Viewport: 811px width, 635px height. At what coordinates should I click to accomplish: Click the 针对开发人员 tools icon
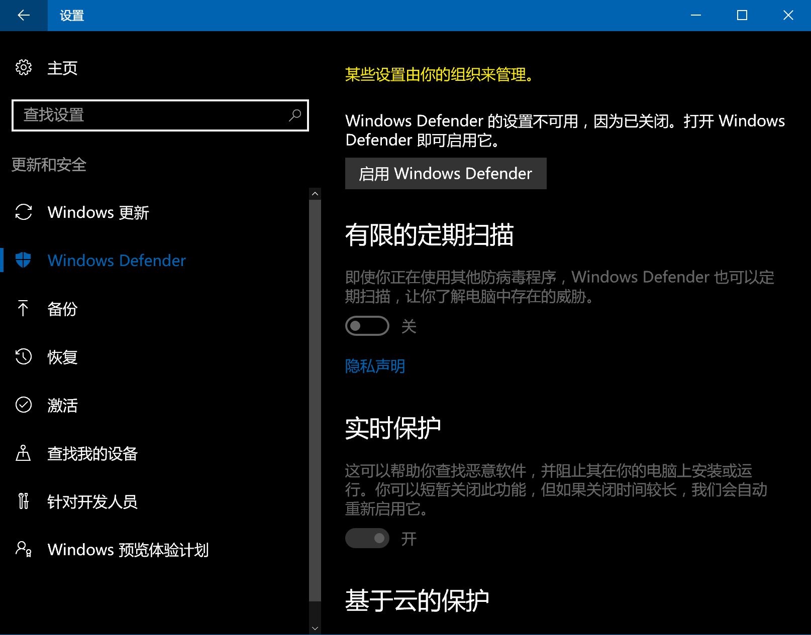[23, 501]
